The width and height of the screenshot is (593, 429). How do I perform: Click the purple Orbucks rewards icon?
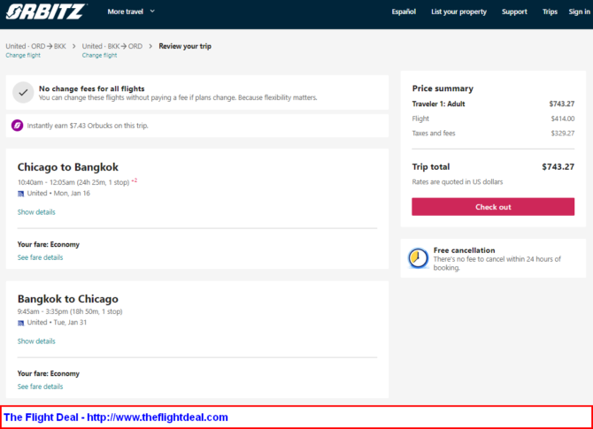pos(17,125)
